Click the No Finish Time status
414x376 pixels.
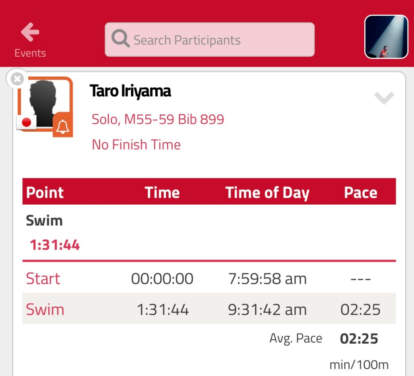(x=136, y=144)
